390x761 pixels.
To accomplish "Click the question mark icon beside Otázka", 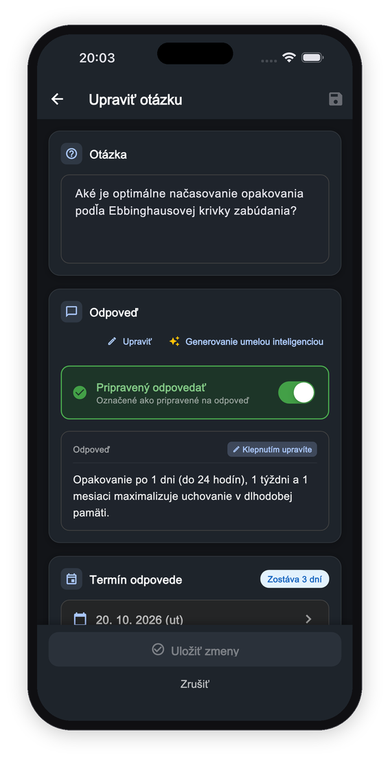I will (x=71, y=154).
